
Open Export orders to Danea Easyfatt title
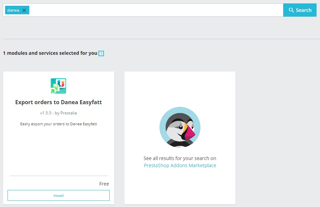click(x=59, y=102)
